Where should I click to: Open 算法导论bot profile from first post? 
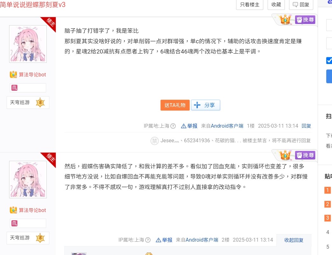click(32, 74)
